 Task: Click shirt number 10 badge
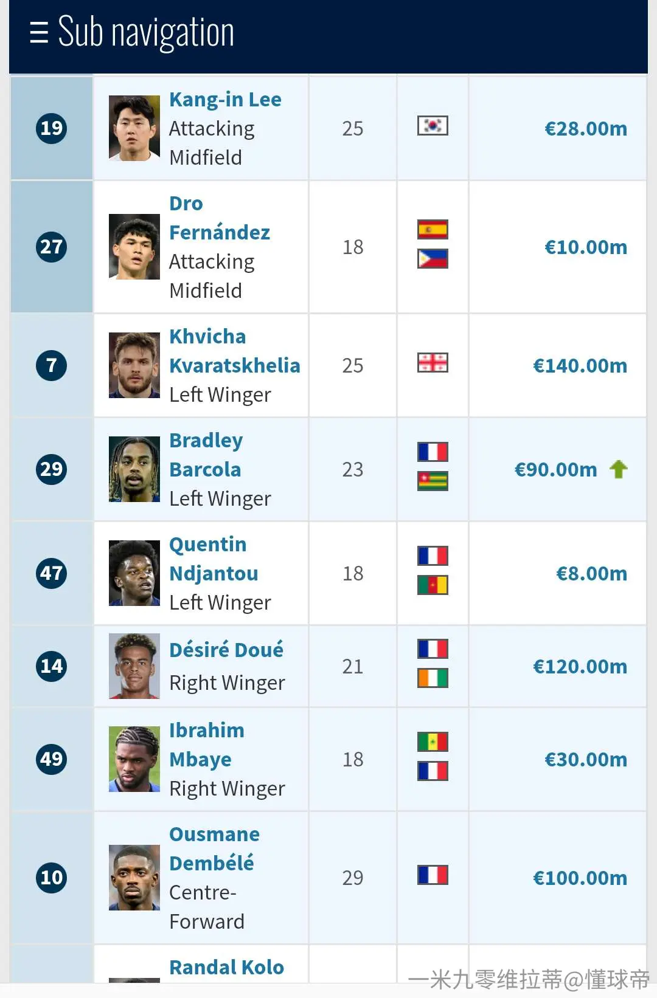[52, 878]
